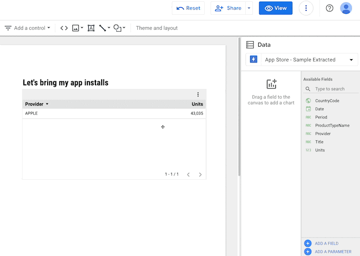Image resolution: width=360 pixels, height=256 pixels.
Task: Click the Let's bring my app installs title
Action: 65,83
